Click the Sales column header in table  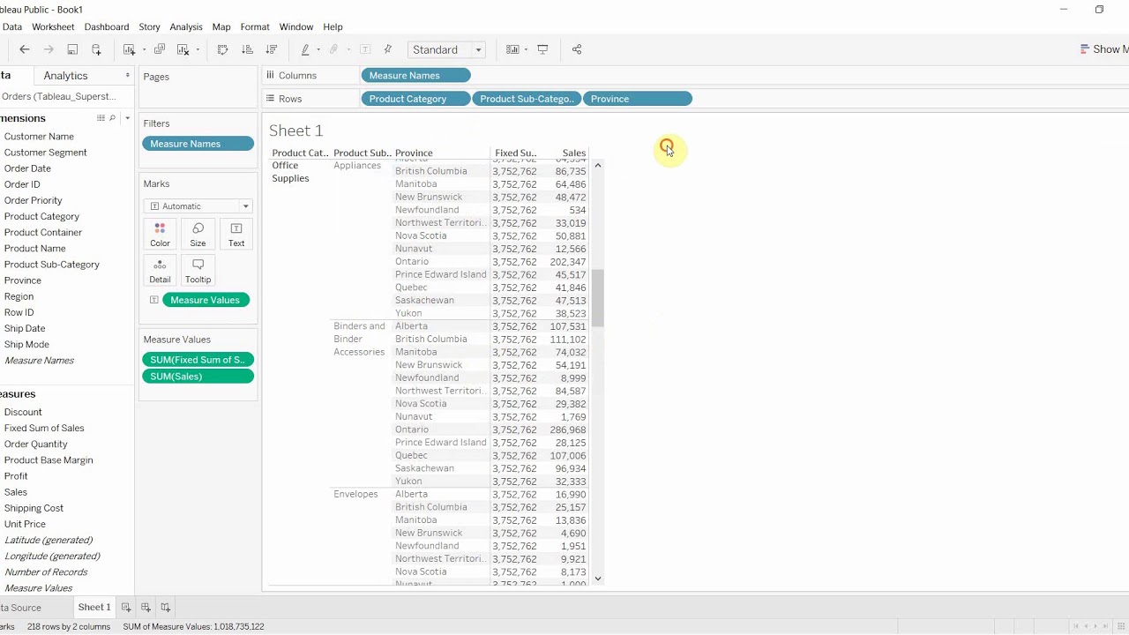pos(573,153)
